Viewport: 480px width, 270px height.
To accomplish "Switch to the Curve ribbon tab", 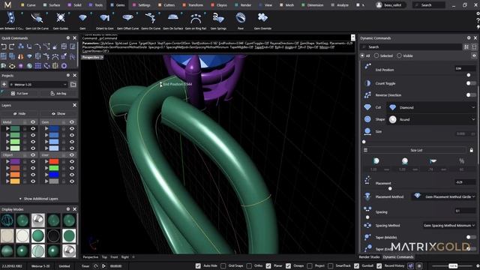I will tap(28, 5).
